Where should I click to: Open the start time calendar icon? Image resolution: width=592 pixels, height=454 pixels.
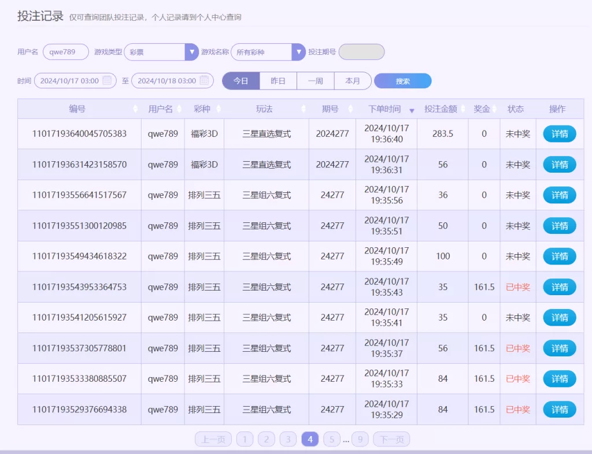click(x=107, y=80)
